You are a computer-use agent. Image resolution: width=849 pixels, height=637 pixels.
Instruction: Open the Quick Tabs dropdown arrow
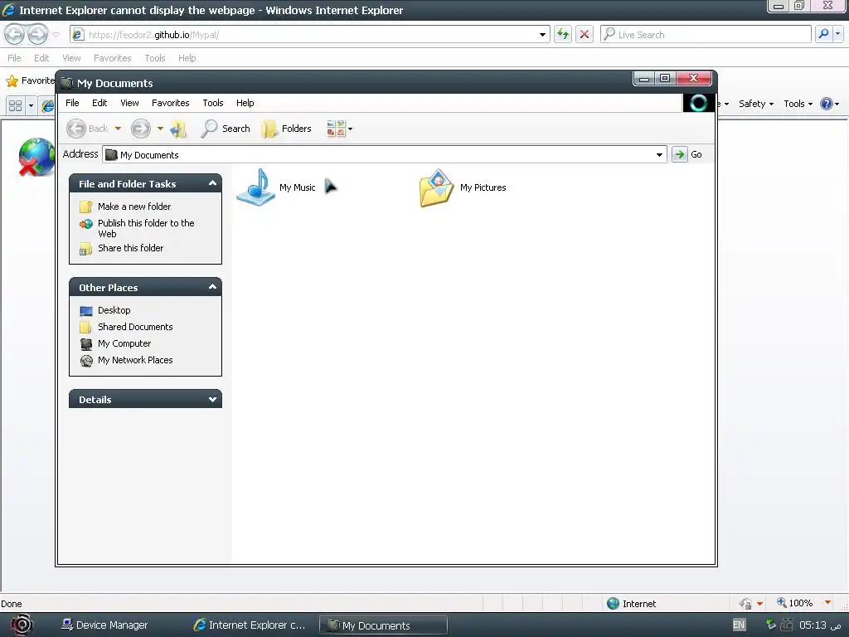(31, 105)
